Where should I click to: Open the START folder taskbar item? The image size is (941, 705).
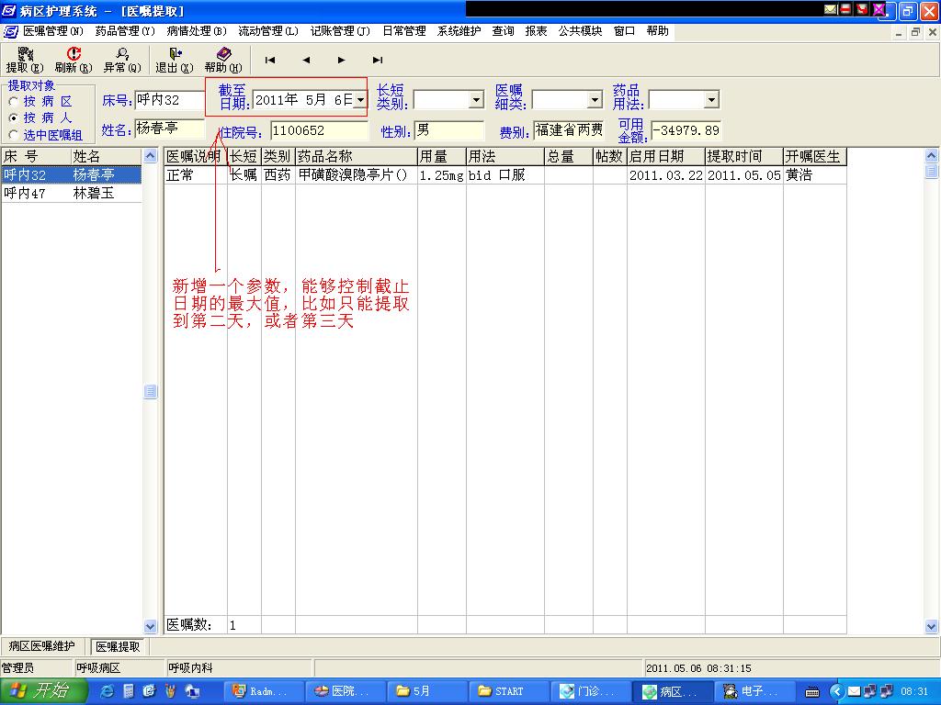pos(507,691)
